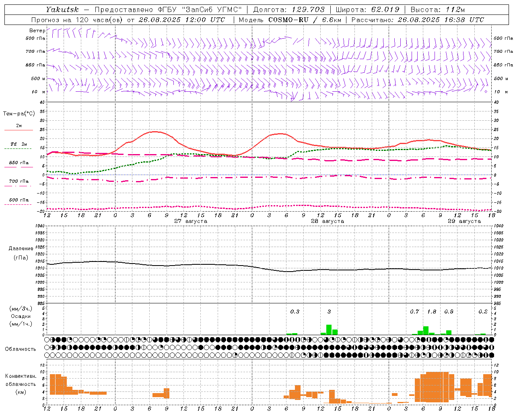Click the "0.2" precipitation amount value
Viewport: 515px width, 412px height.
pyautogui.click(x=483, y=311)
